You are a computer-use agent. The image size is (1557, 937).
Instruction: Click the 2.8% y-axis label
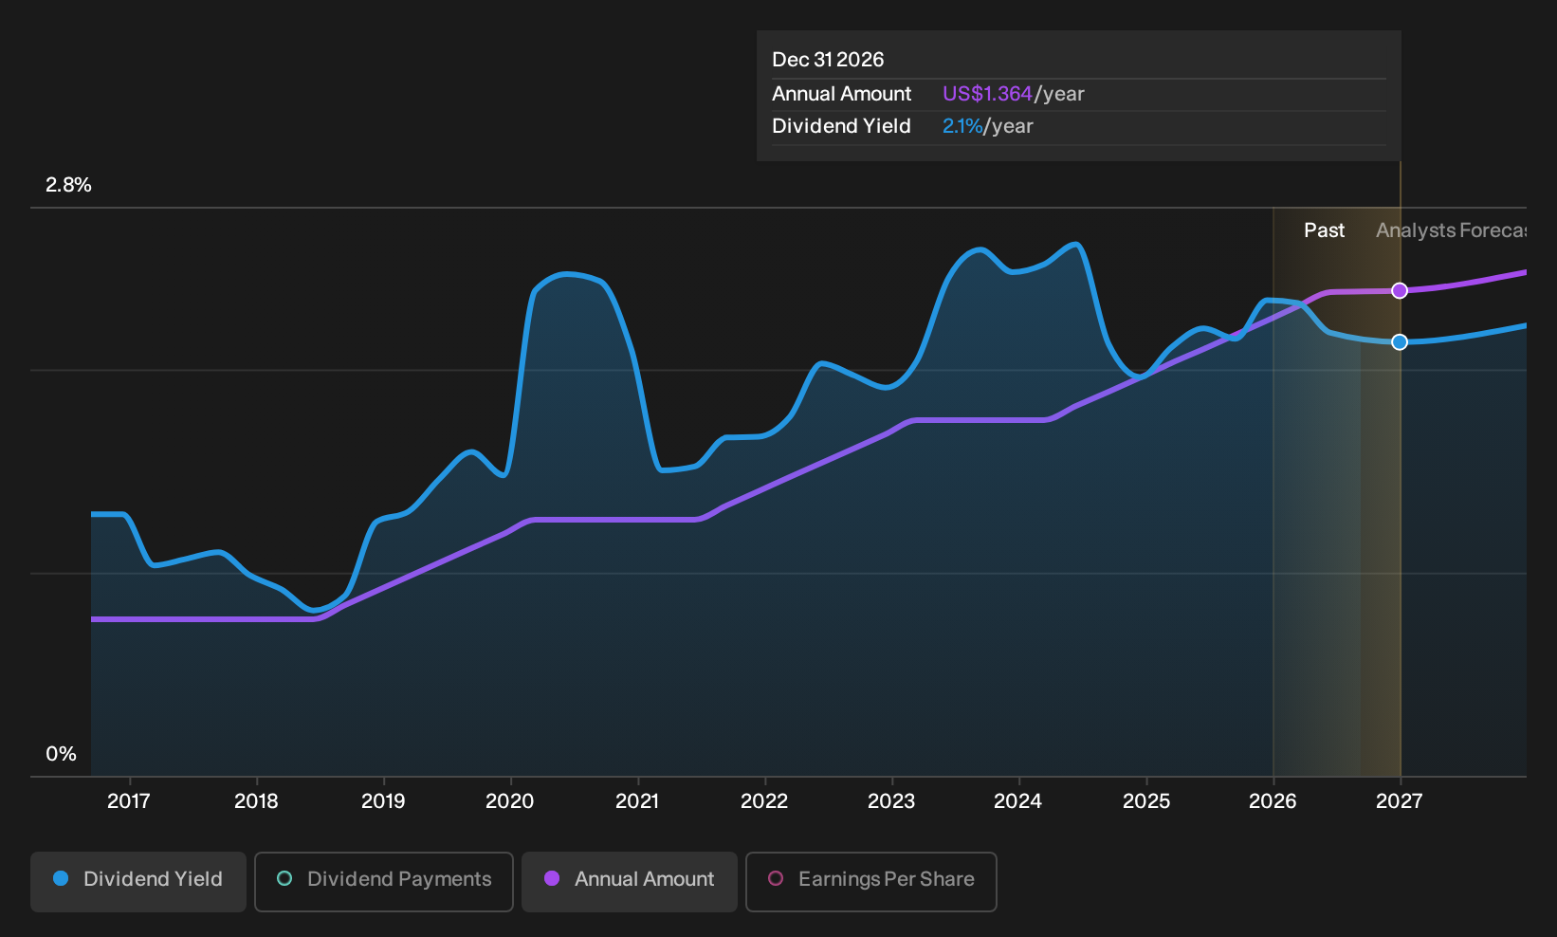[x=68, y=185]
